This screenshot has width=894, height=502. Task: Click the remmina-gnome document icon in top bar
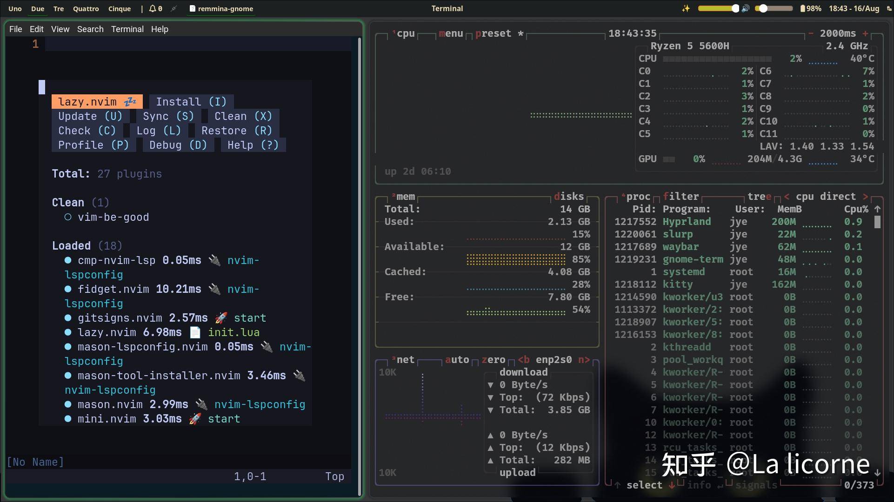[x=192, y=8]
